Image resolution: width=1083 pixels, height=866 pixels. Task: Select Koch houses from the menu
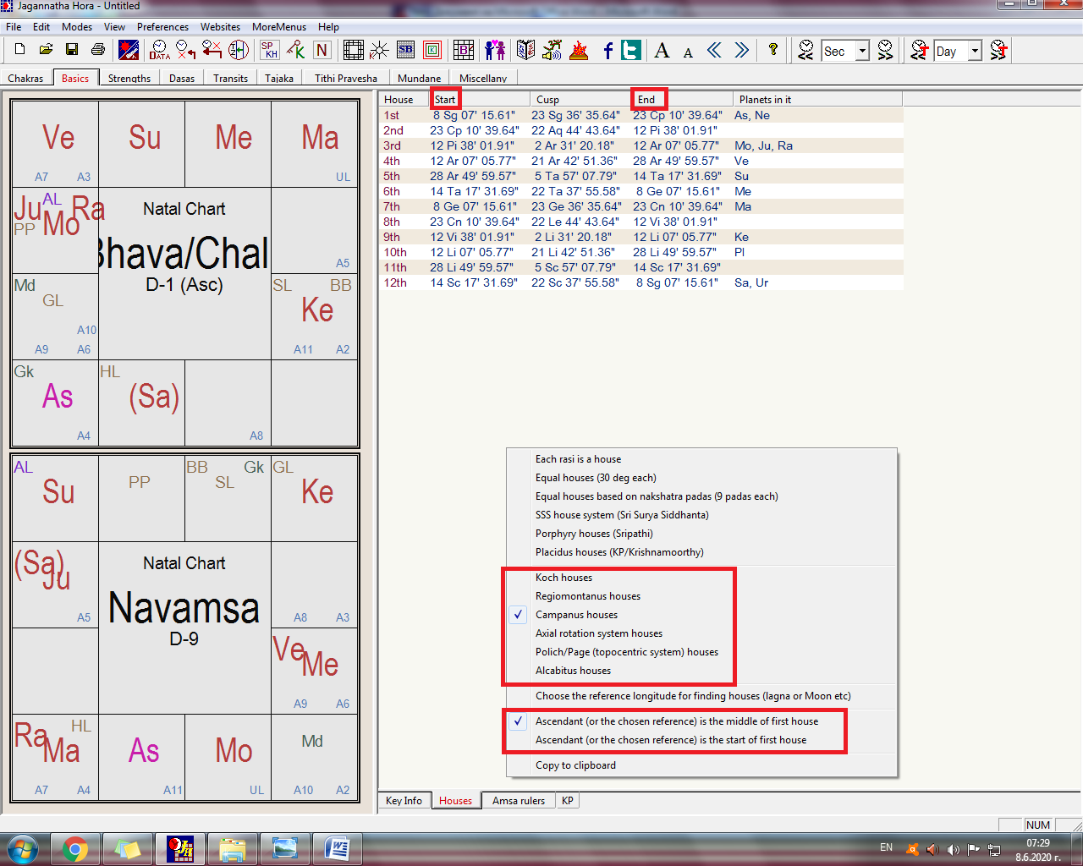coord(563,578)
